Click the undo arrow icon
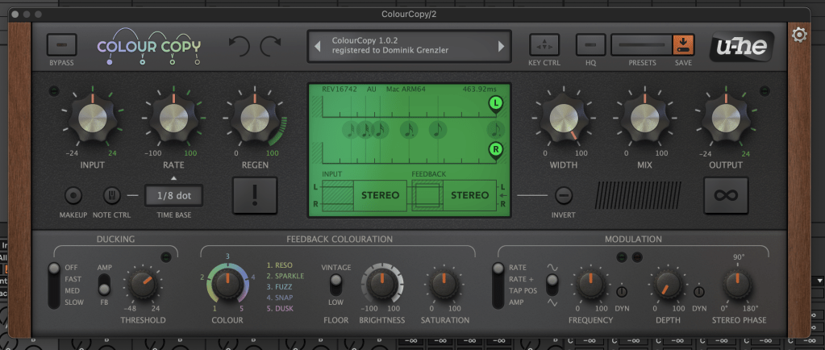825x350 pixels. pos(239,46)
